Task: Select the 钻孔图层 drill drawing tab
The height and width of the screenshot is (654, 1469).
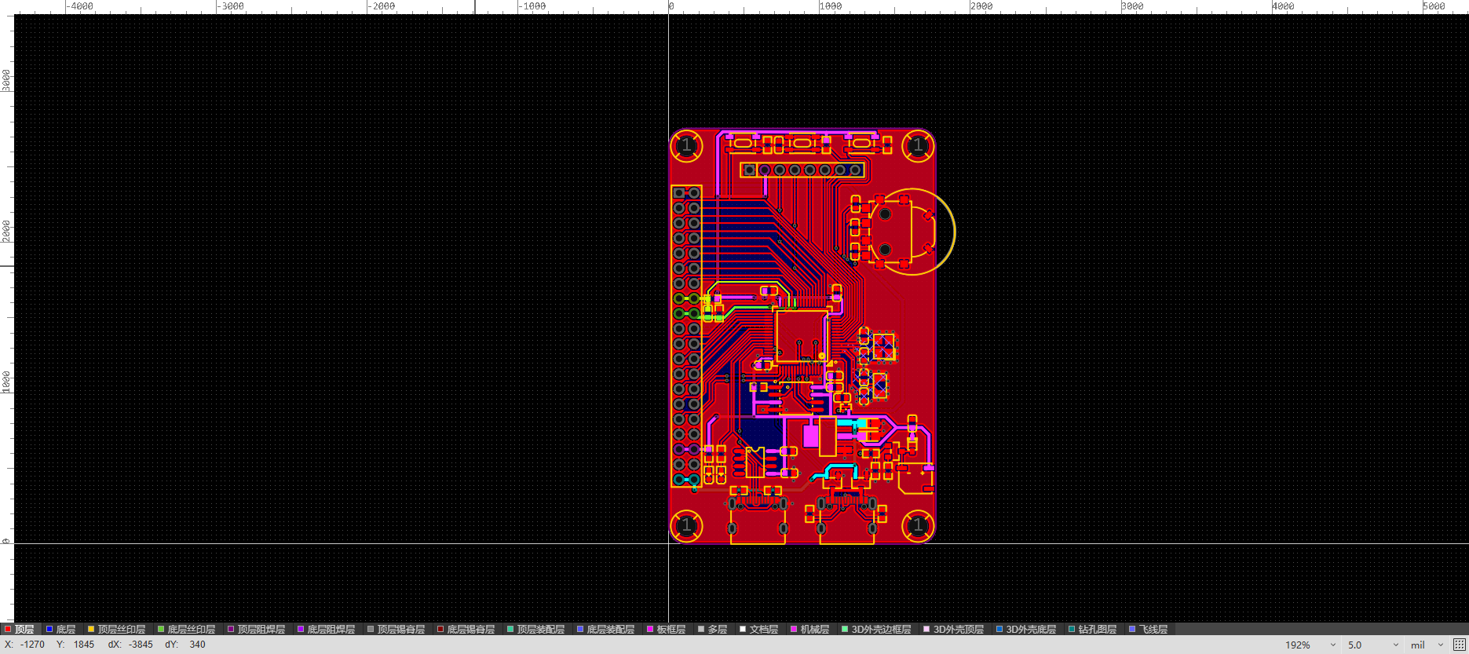Action: (x=1092, y=630)
